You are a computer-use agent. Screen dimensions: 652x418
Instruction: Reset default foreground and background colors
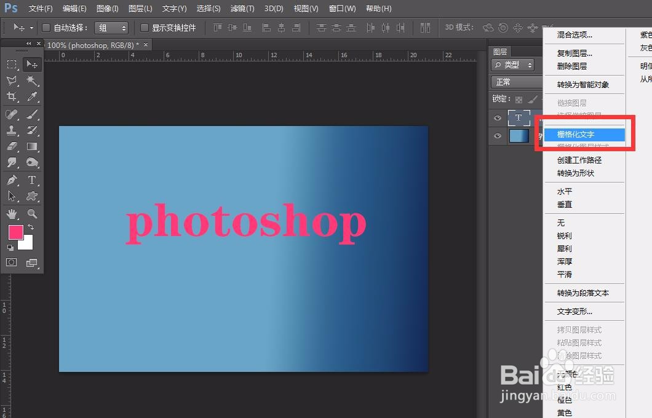tap(10, 248)
